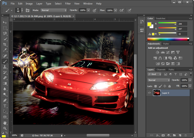Choose the Zoom tool

click(x=5, y=128)
